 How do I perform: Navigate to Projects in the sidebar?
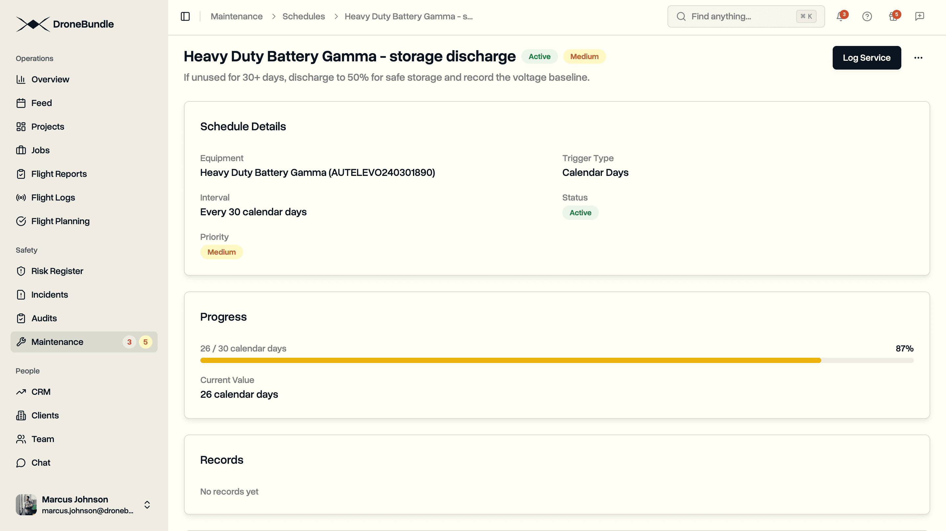click(84, 127)
